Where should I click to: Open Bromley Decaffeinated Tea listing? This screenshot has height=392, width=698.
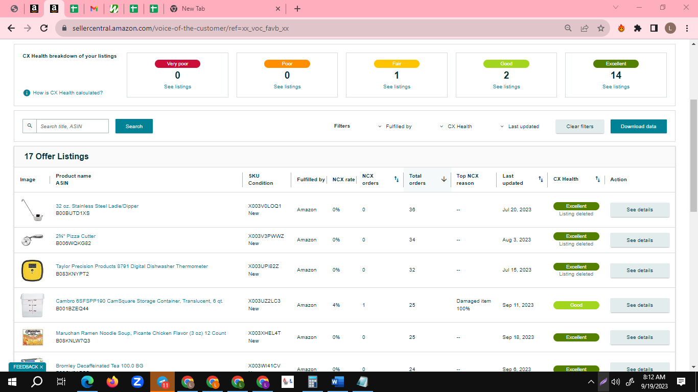click(100, 366)
